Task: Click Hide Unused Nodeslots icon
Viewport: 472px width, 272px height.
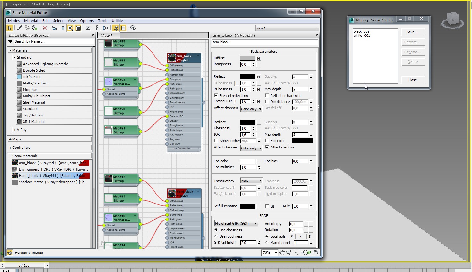Action: point(62,28)
